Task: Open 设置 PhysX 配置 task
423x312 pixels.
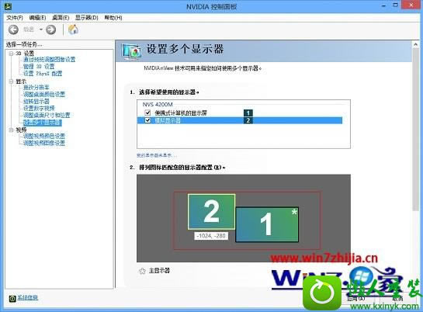Action: [x=43, y=74]
